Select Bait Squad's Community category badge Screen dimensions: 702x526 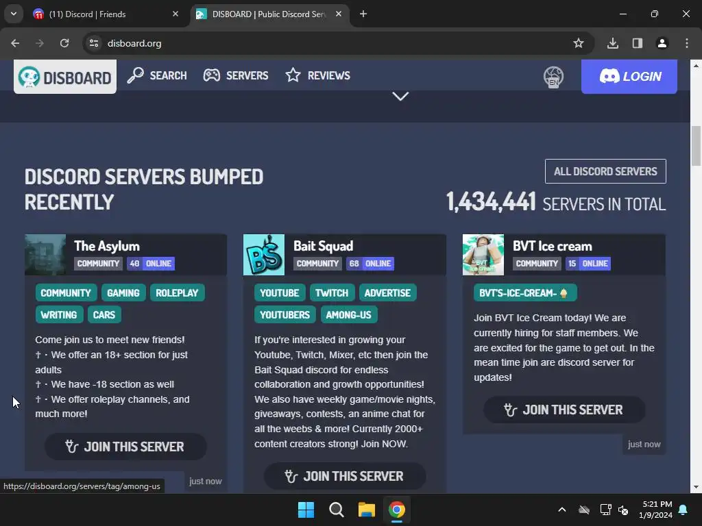(317, 264)
